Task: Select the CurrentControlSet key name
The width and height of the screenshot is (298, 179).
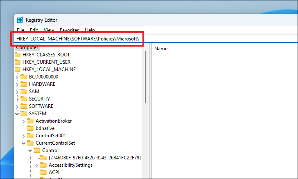Action: [x=55, y=143]
